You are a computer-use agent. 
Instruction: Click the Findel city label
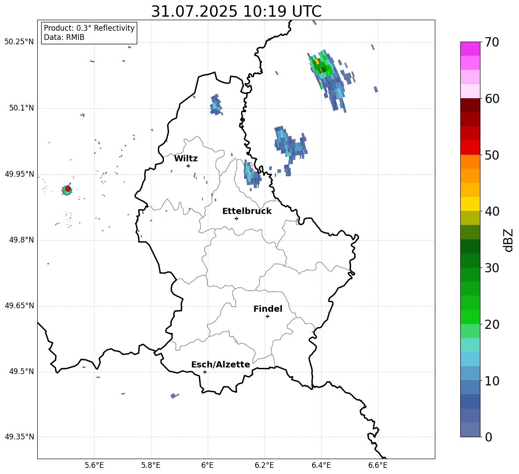pos(268,309)
